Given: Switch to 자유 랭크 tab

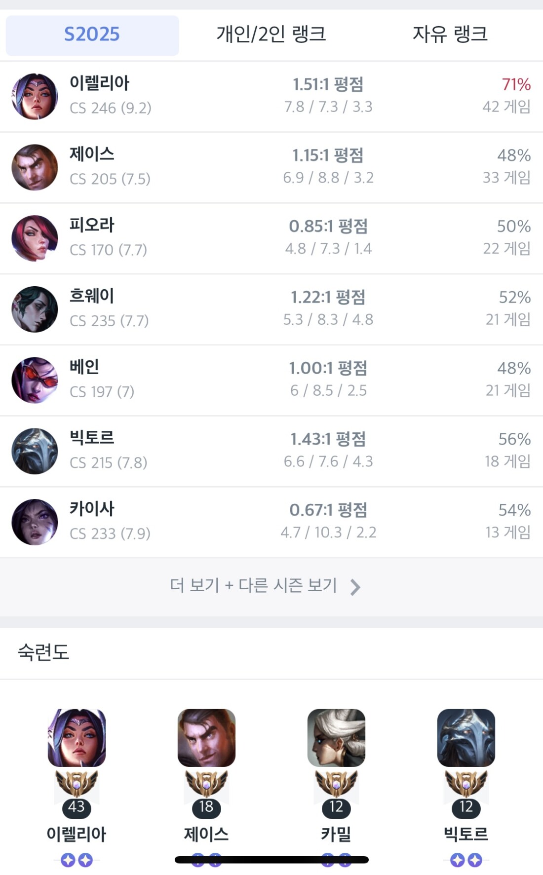Looking at the screenshot, I should [450, 35].
